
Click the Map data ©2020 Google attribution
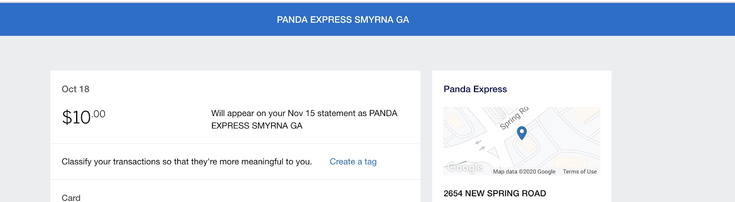(x=524, y=172)
